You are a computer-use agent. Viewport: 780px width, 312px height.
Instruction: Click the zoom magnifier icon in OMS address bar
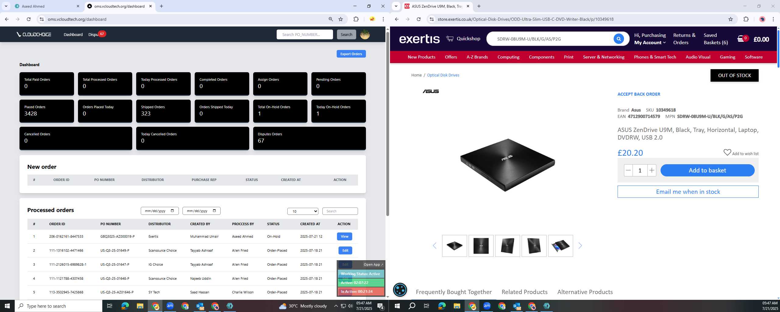[331, 19]
